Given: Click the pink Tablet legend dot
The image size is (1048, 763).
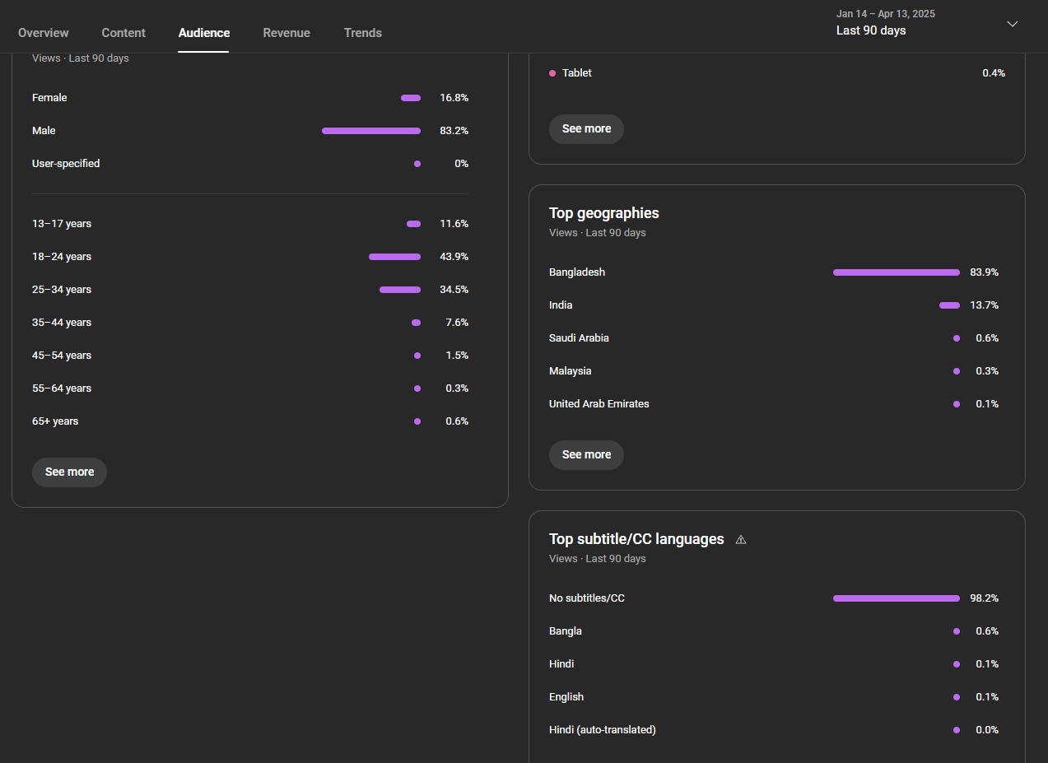Looking at the screenshot, I should click(552, 73).
